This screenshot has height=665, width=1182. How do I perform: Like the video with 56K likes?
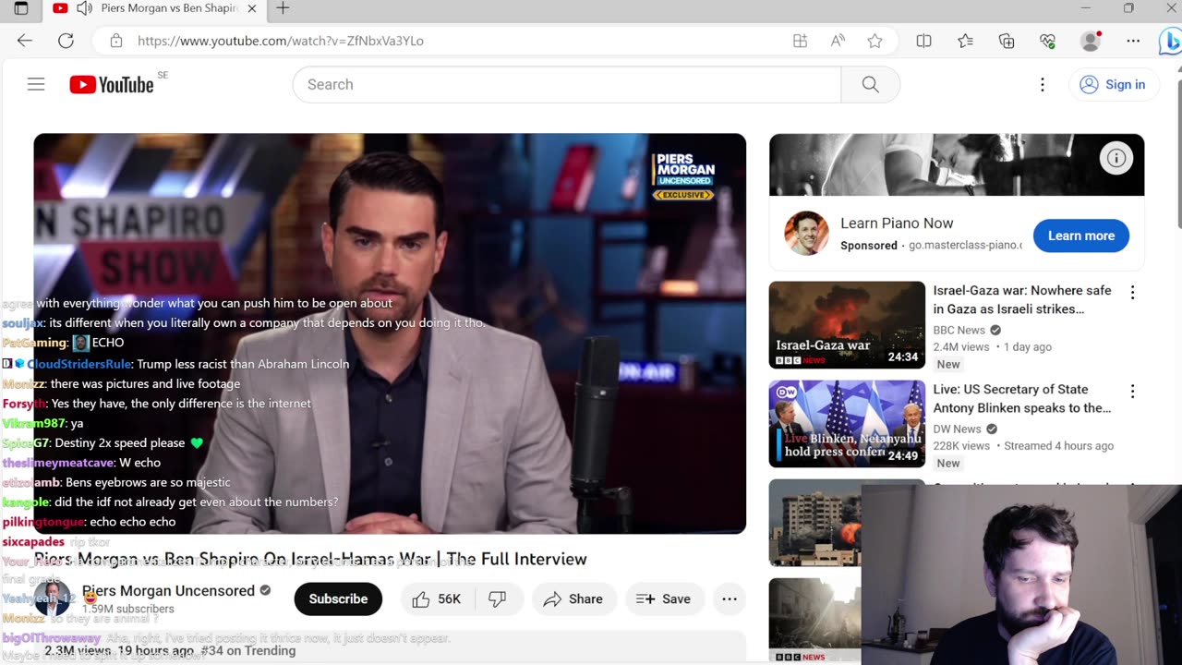click(437, 598)
